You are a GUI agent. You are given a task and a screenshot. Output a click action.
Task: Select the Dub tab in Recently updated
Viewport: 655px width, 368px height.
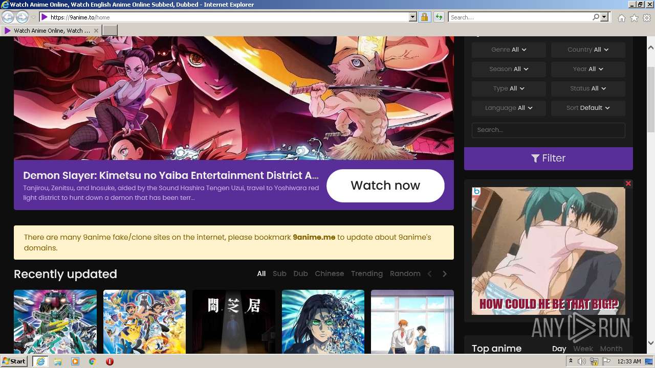click(300, 273)
